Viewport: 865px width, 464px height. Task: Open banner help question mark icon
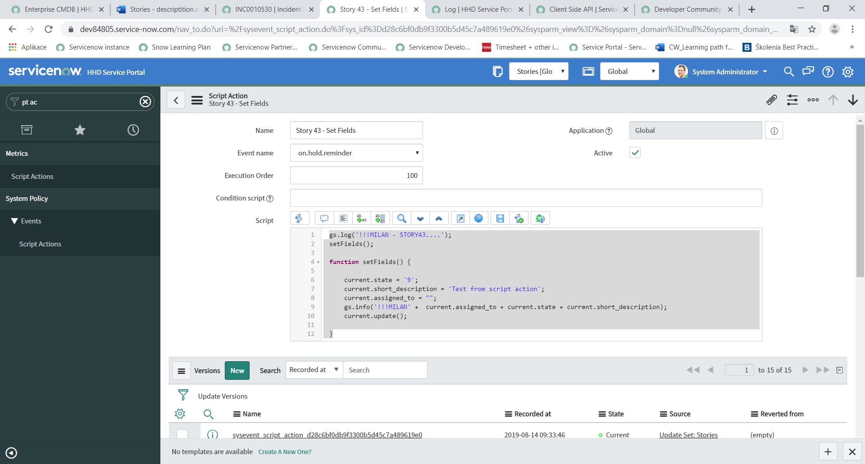[x=828, y=72]
